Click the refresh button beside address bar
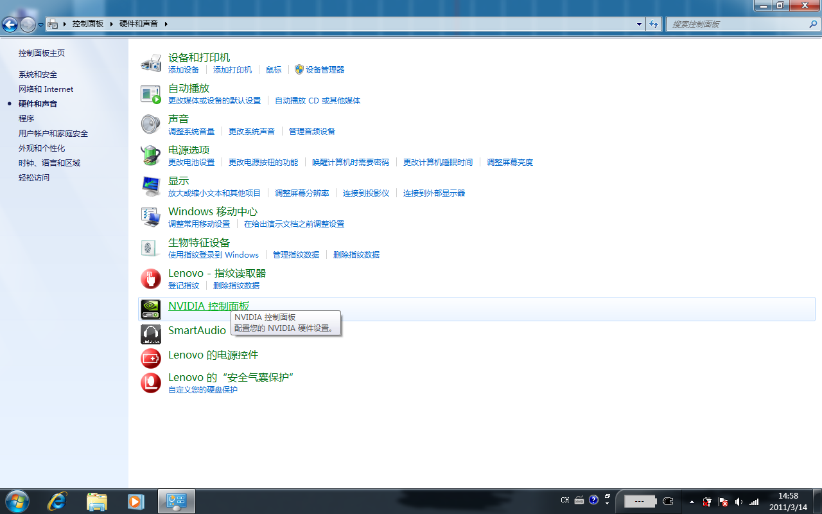 click(x=654, y=24)
